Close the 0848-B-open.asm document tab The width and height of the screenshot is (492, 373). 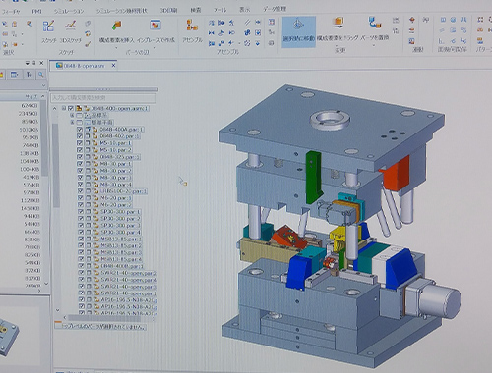coord(113,66)
